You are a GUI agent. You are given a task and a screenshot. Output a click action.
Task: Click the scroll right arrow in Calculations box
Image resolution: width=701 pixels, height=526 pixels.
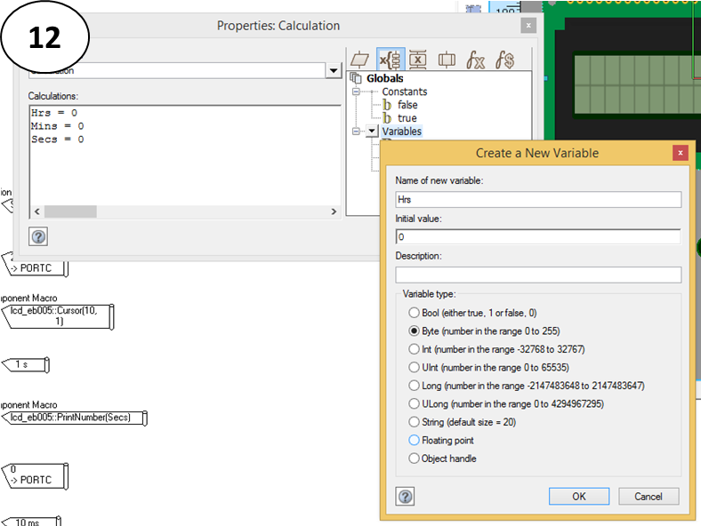coord(334,211)
